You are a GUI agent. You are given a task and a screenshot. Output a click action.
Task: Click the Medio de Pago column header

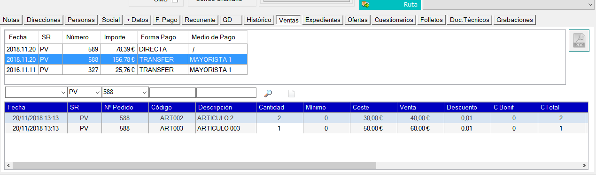pyautogui.click(x=217, y=37)
